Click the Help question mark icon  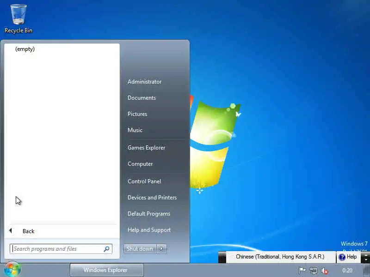point(342,257)
